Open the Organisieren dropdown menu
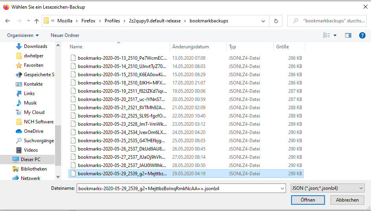This screenshot has height=211, width=371. tap(23, 35)
